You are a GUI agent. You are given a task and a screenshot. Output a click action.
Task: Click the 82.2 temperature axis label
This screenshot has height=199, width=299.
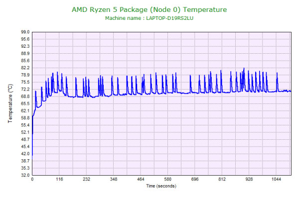25,68
